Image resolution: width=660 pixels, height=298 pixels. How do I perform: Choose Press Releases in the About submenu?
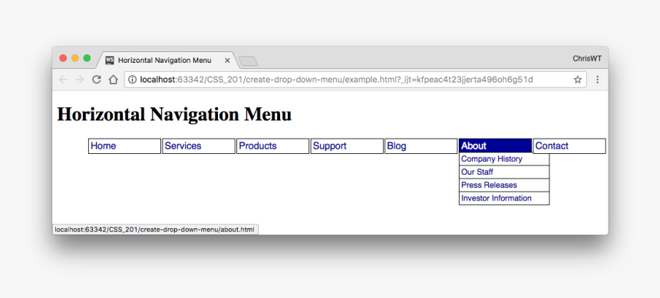click(504, 185)
